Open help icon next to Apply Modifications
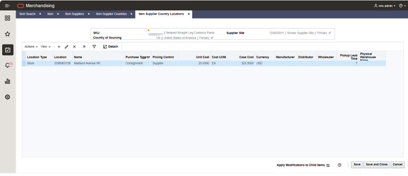The image size is (408, 176). coord(339,165)
